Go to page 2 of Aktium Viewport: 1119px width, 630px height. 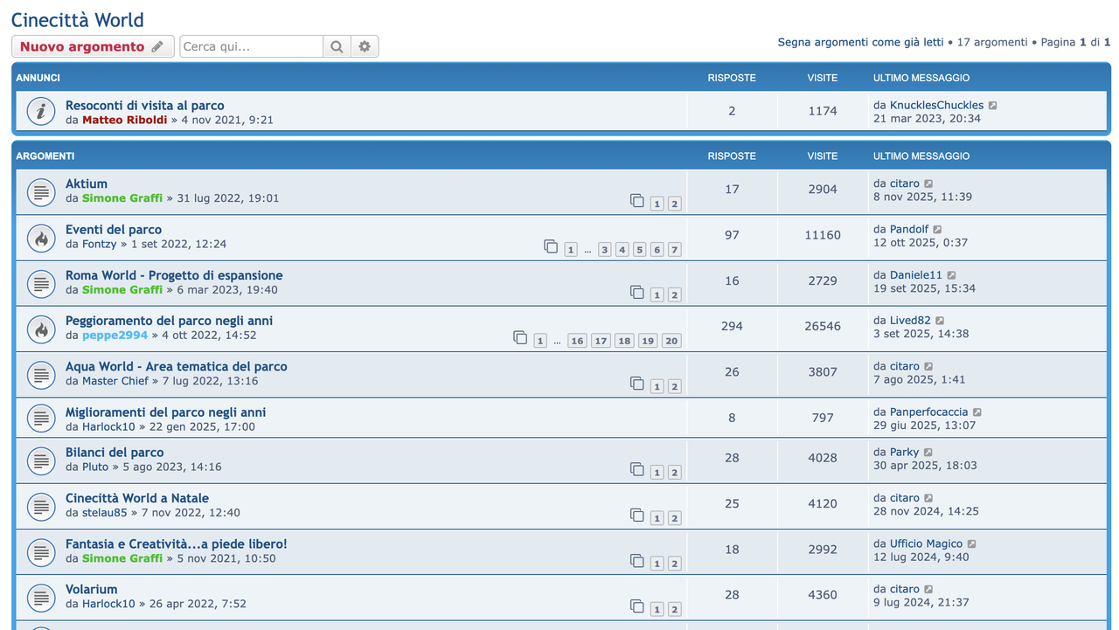(674, 204)
